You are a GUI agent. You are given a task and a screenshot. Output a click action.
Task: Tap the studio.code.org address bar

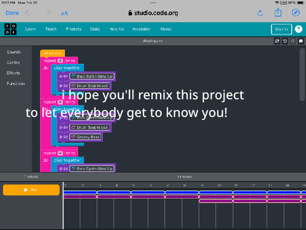(x=153, y=13)
